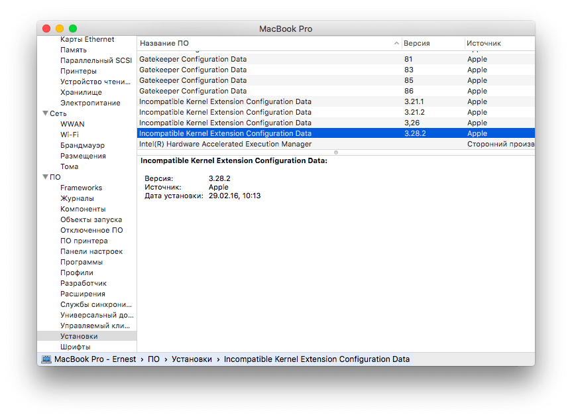Image resolution: width=572 pixels, height=419 pixels.
Task: Open the Разработчик item
Action: click(83, 282)
